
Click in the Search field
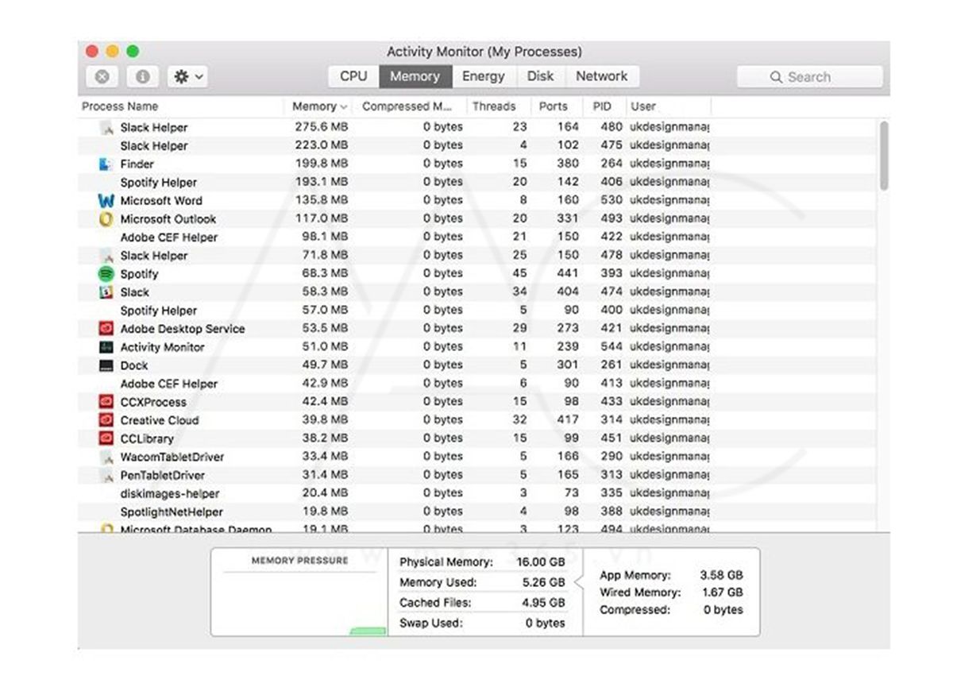pos(809,77)
